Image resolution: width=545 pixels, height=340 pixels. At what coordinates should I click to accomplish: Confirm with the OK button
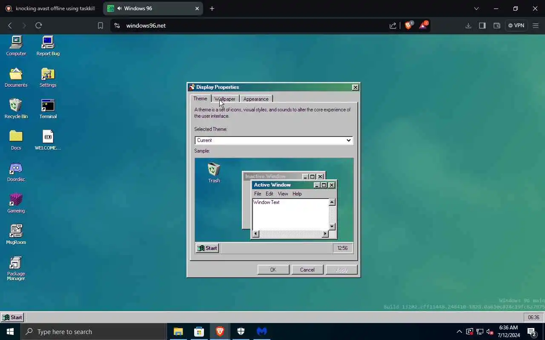[273, 270]
